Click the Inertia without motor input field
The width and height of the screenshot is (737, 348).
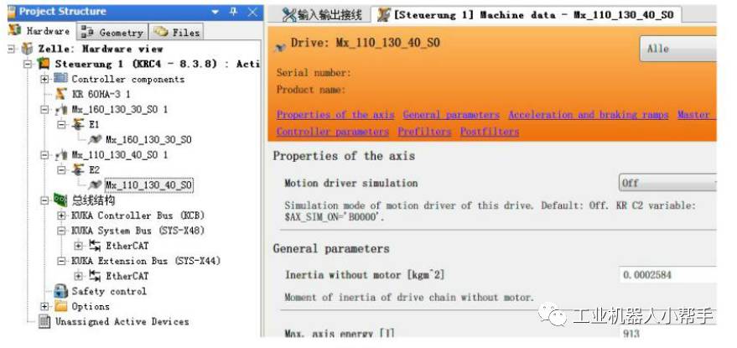(667, 274)
